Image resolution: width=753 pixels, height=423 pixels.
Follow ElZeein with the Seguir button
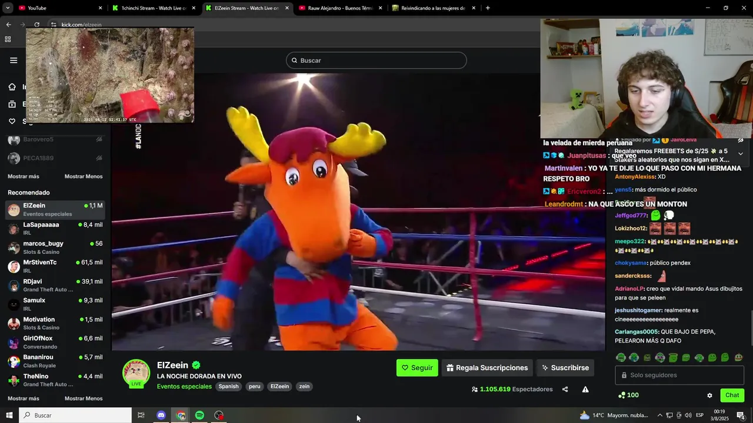(417, 368)
